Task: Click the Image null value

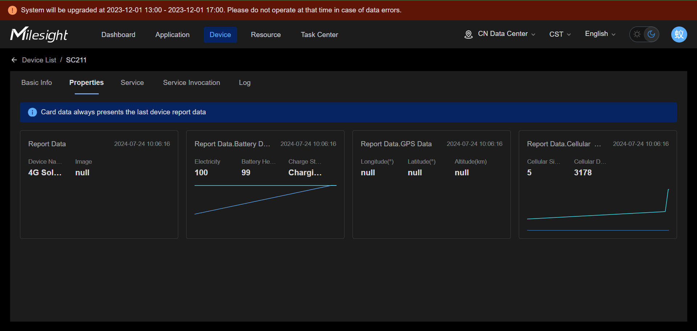Action: 82,172
